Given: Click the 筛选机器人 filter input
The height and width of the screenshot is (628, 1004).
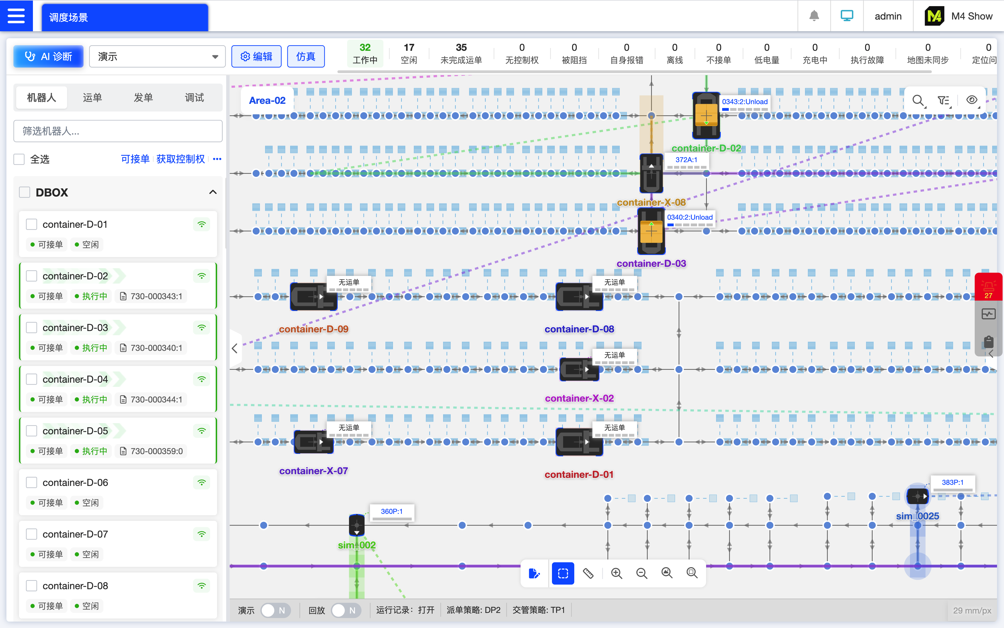Looking at the screenshot, I should pos(118,131).
